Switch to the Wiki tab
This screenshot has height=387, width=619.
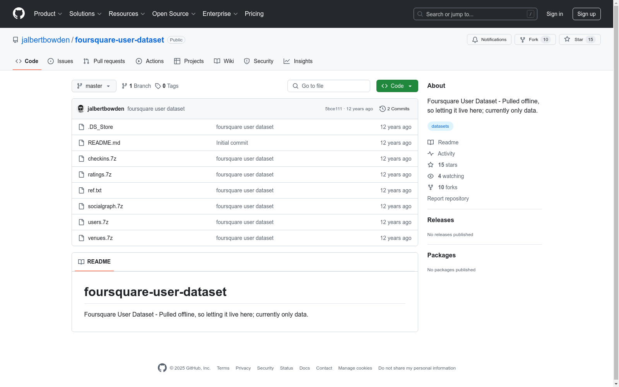224,61
